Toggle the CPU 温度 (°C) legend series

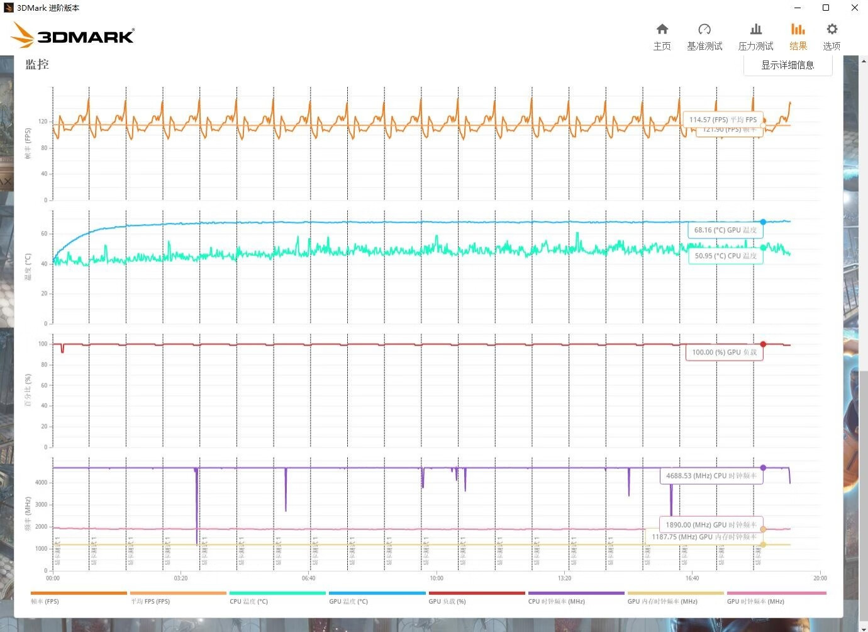tap(277, 597)
